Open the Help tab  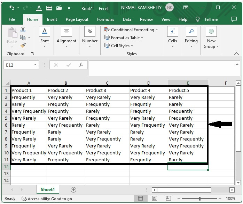(x=183, y=19)
